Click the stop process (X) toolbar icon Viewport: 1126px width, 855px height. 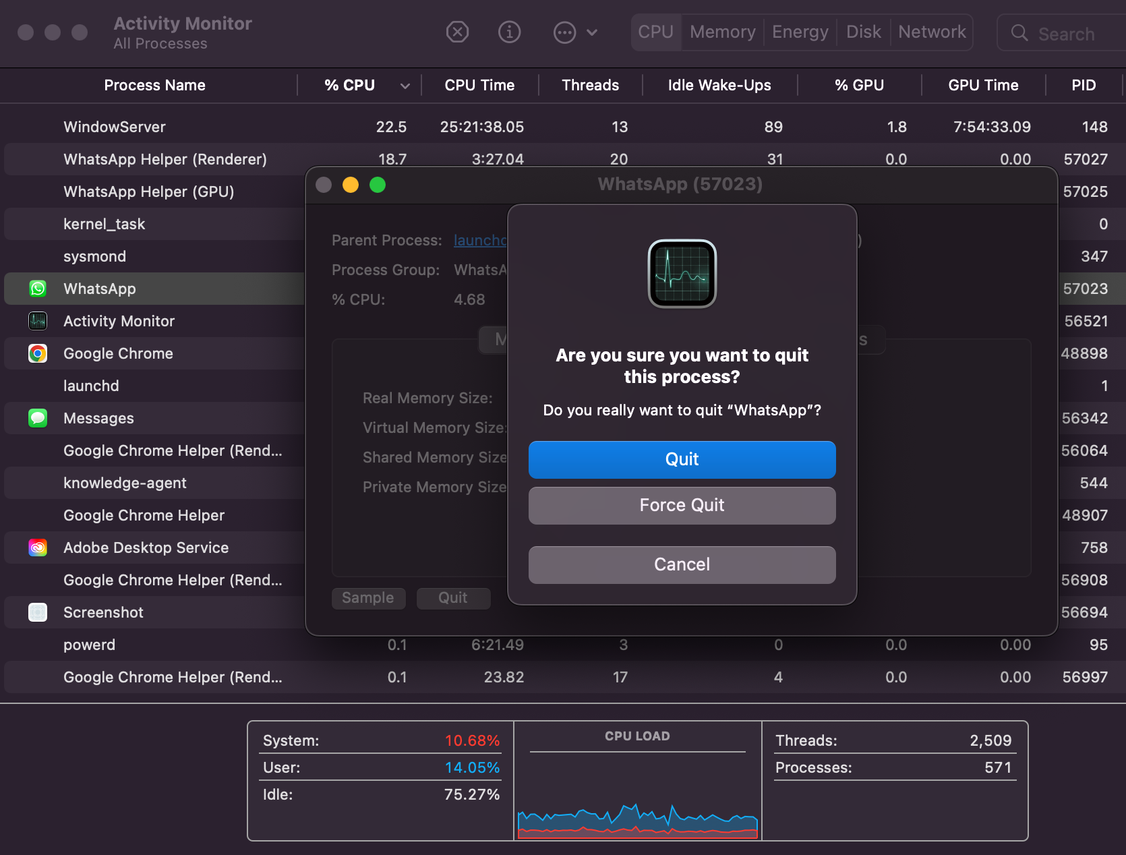pos(457,32)
